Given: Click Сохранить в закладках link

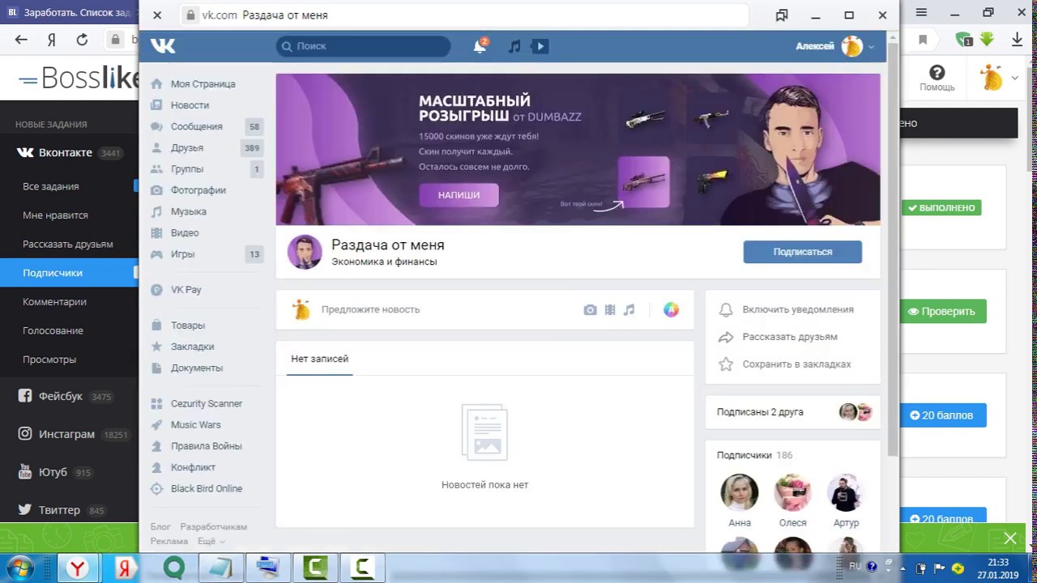Looking at the screenshot, I should tap(796, 364).
